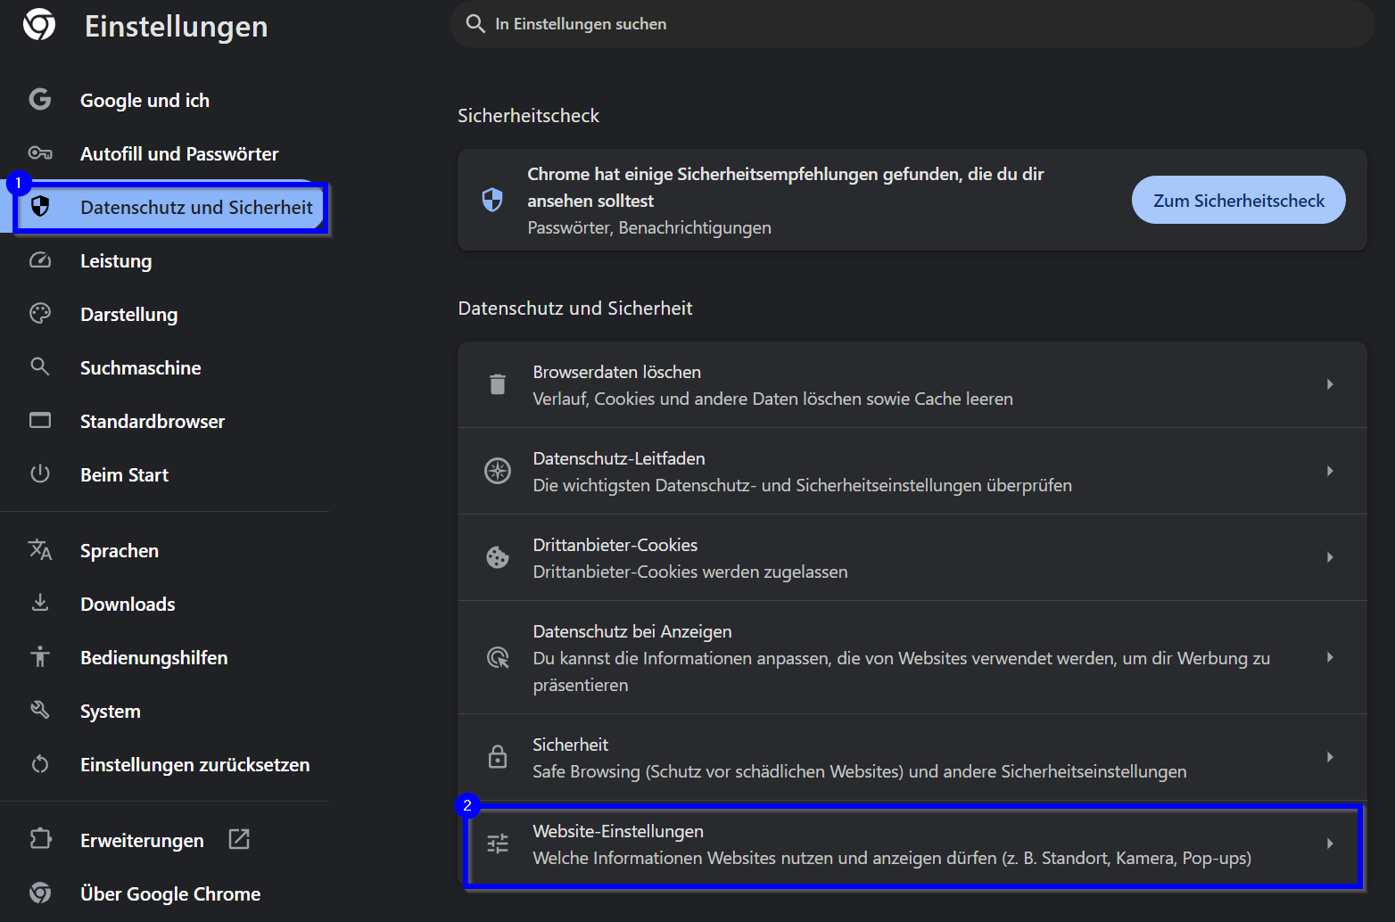Click the cookie icon for Drittanbieter-Cookies
The image size is (1395, 922).
(498, 557)
